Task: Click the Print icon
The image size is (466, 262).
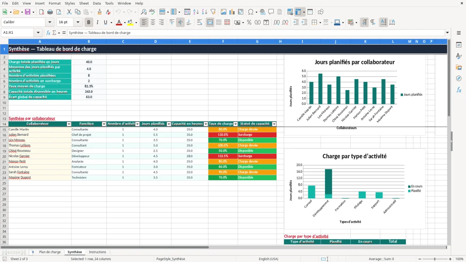Action: click(50, 12)
